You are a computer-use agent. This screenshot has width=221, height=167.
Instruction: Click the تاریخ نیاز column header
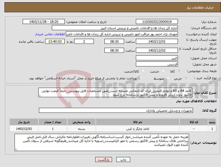coord(24,122)
